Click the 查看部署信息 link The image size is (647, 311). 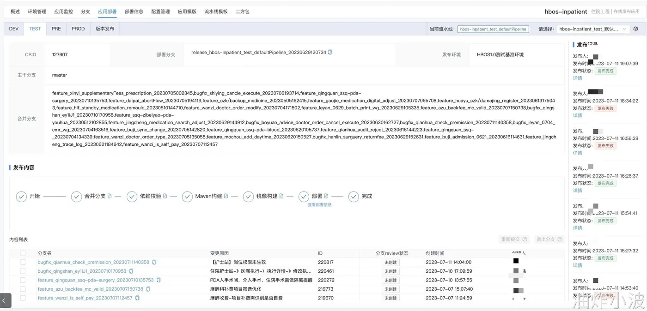point(320,205)
